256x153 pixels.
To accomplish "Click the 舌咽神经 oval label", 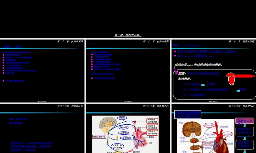I will click(x=122, y=118).
